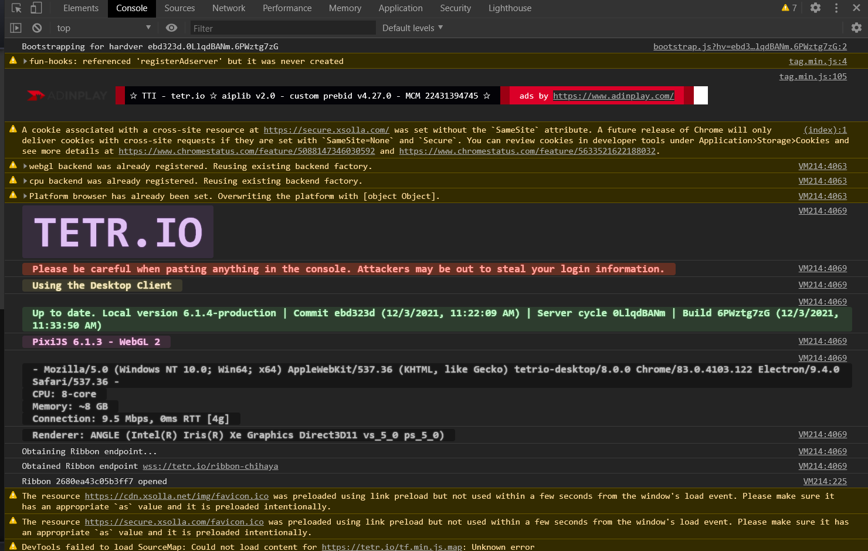Open the Default levels dropdown

(411, 28)
